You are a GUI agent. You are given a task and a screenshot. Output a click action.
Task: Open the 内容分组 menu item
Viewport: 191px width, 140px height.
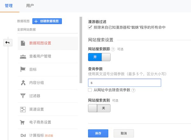pos(48,83)
